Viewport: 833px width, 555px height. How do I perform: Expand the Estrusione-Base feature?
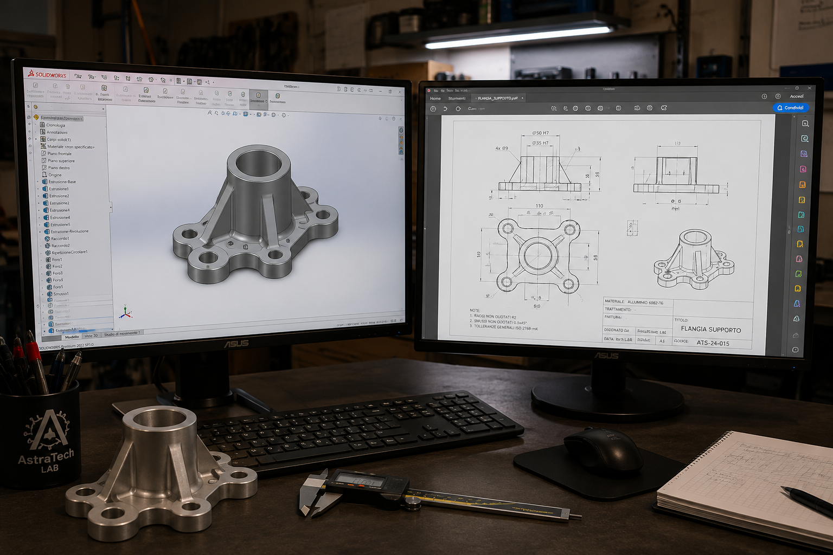(x=39, y=182)
